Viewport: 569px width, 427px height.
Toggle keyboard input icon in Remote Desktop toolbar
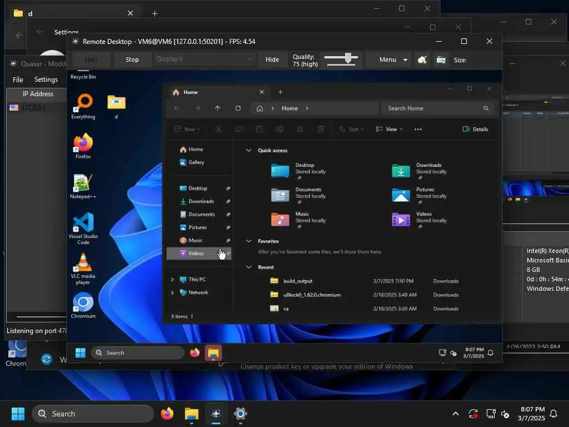[441, 59]
